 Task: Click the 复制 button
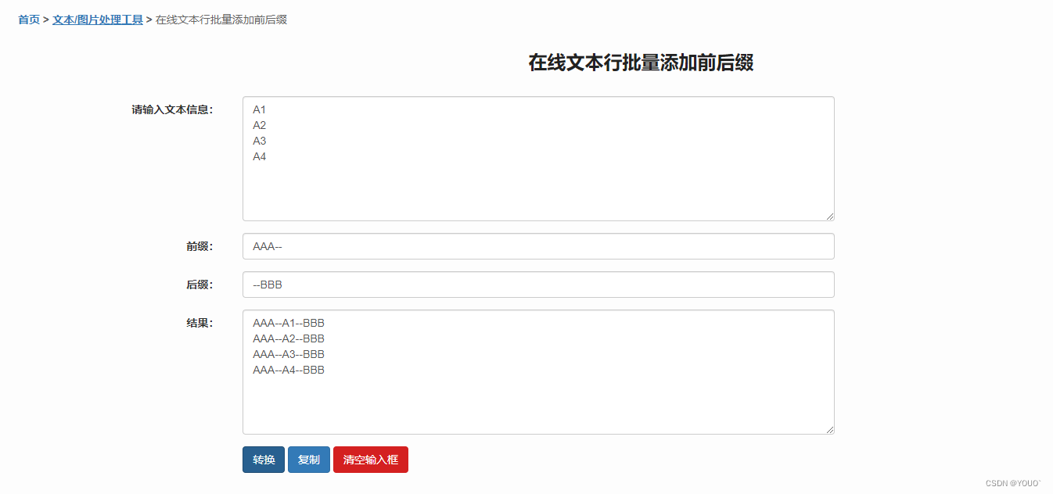[309, 460]
